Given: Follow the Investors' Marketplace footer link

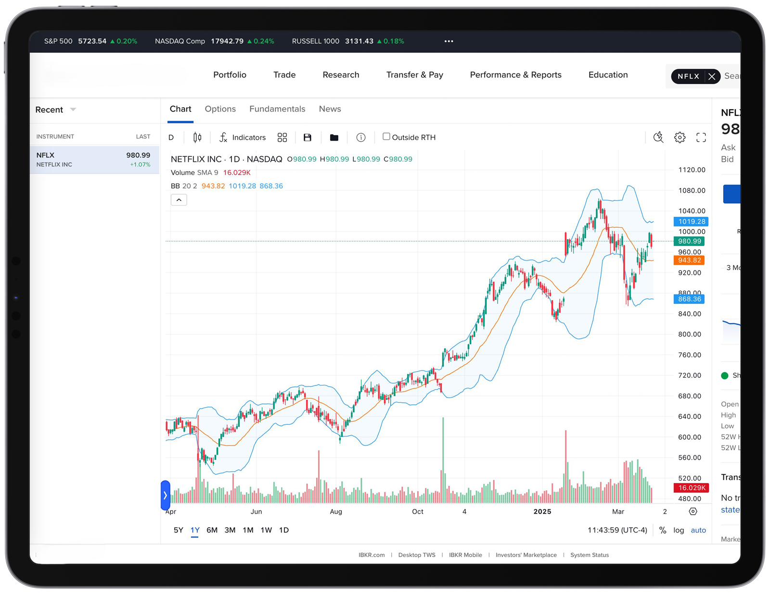Looking at the screenshot, I should click(526, 555).
